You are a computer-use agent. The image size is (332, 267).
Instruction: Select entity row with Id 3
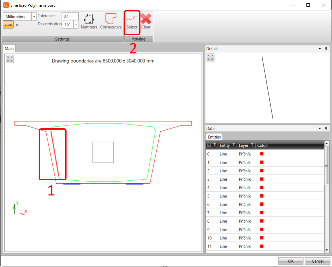click(265, 179)
